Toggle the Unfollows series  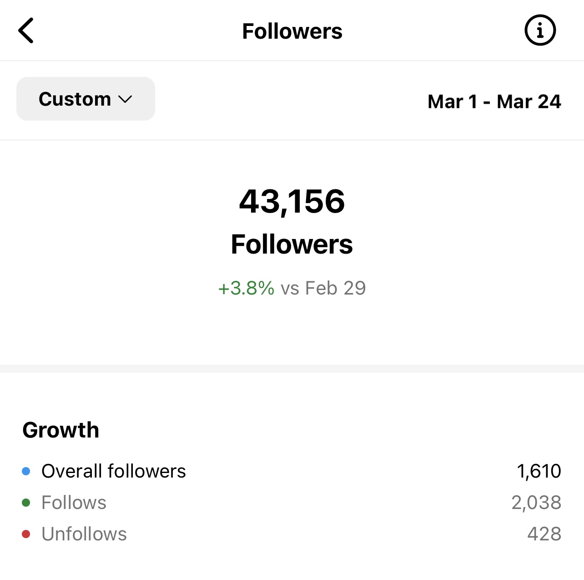click(84, 534)
